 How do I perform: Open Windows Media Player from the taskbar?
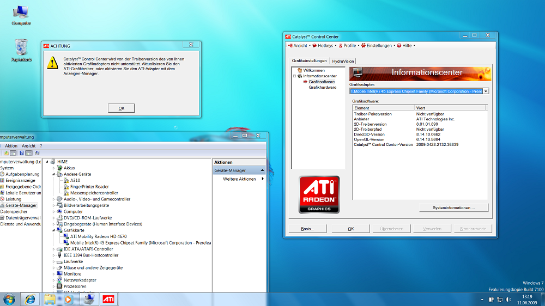(x=68, y=299)
